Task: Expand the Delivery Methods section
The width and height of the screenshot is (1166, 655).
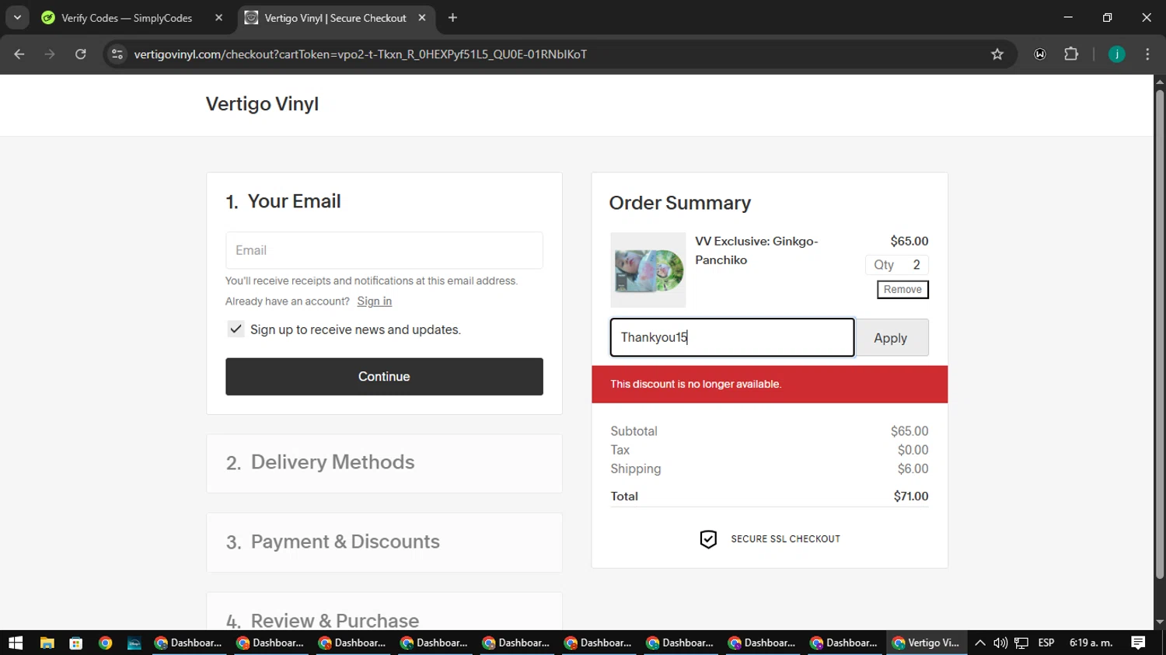Action: (384, 463)
